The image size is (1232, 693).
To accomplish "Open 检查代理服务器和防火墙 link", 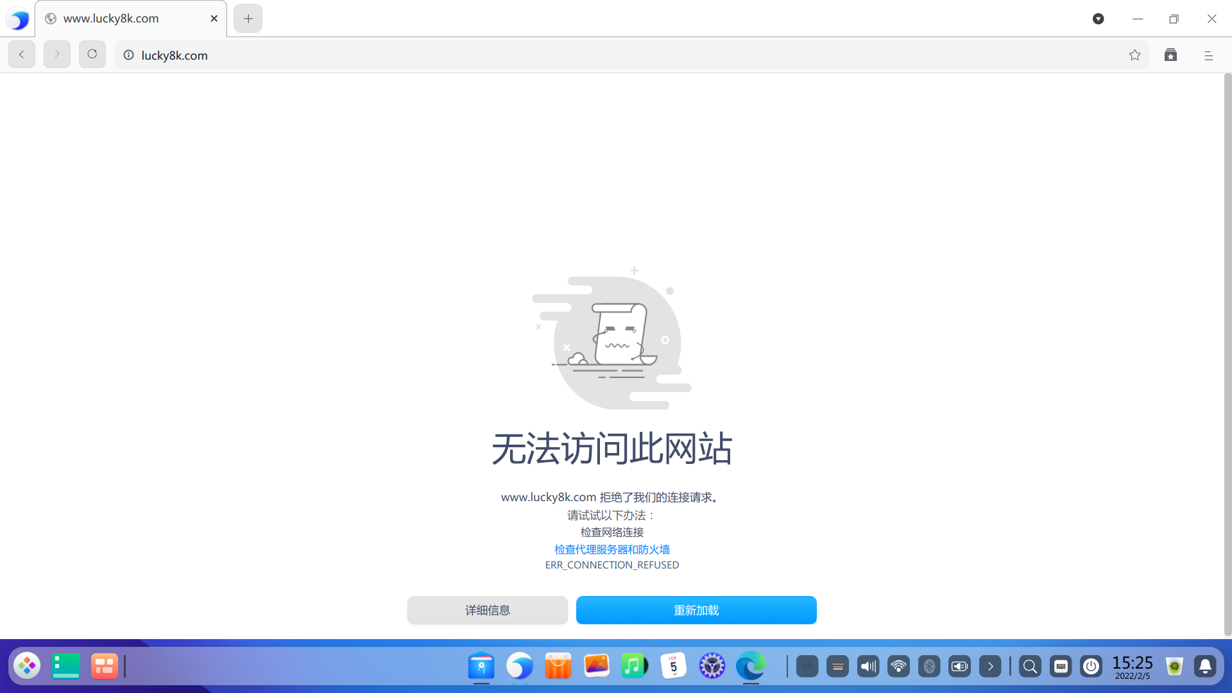I will 612,549.
